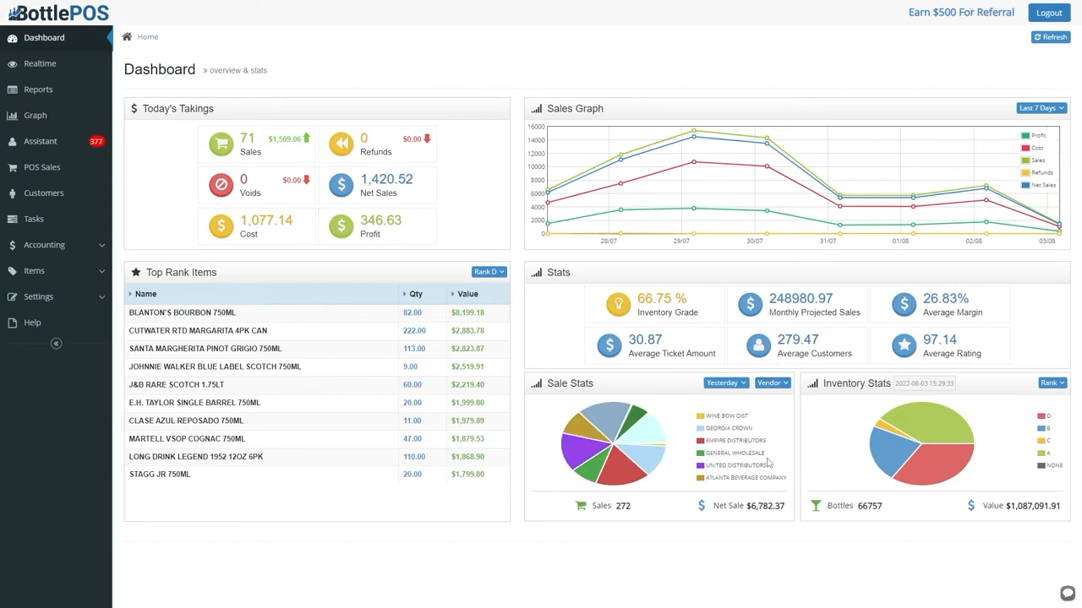Follow the Home breadcrumb link
This screenshot has height=608, width=1082.
(148, 37)
